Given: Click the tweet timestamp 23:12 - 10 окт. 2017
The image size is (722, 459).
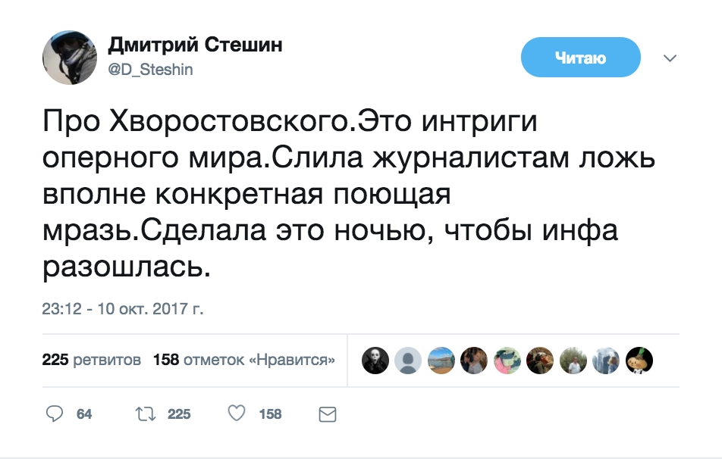Looking at the screenshot, I should (122, 310).
